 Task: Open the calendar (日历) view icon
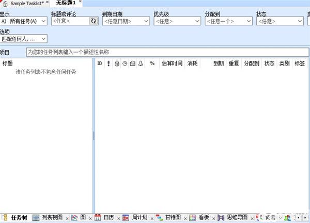pyautogui.click(x=98, y=217)
